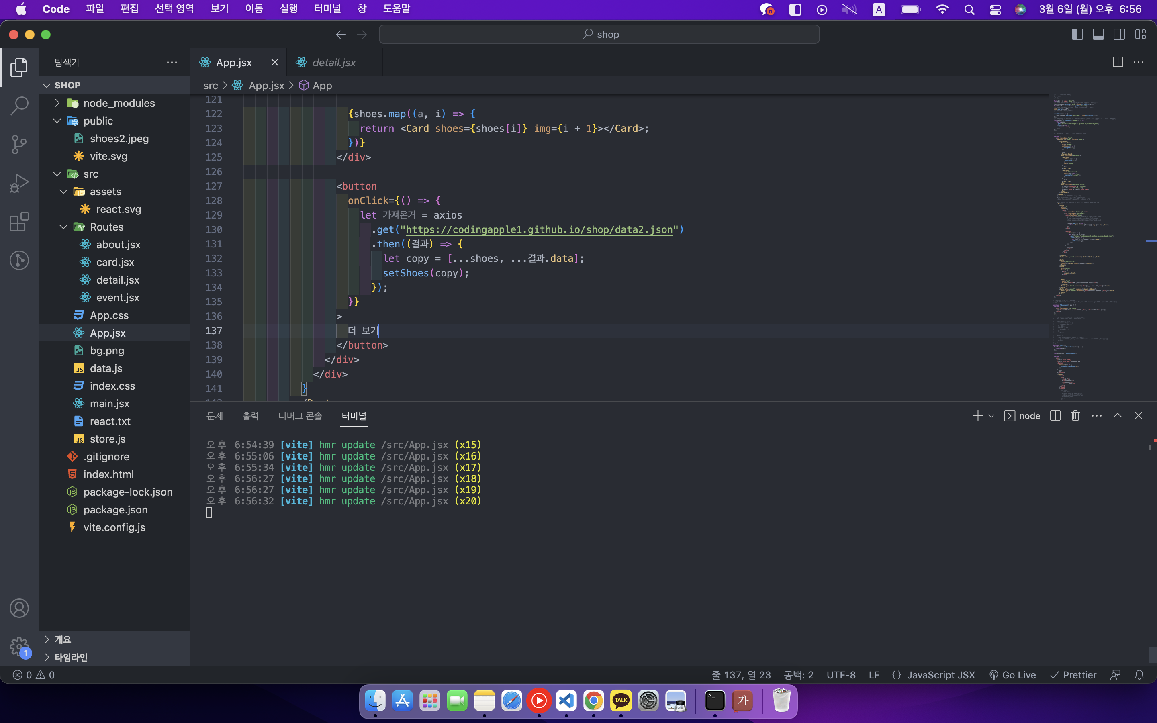1157x723 pixels.
Task: Start Go Live server from status bar
Action: [1012, 675]
